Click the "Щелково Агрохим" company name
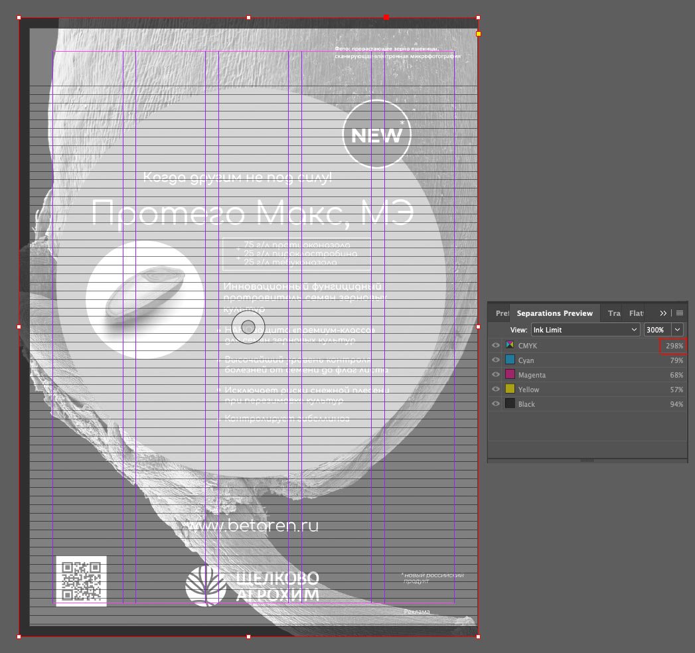The height and width of the screenshot is (653, 695). [x=277, y=586]
